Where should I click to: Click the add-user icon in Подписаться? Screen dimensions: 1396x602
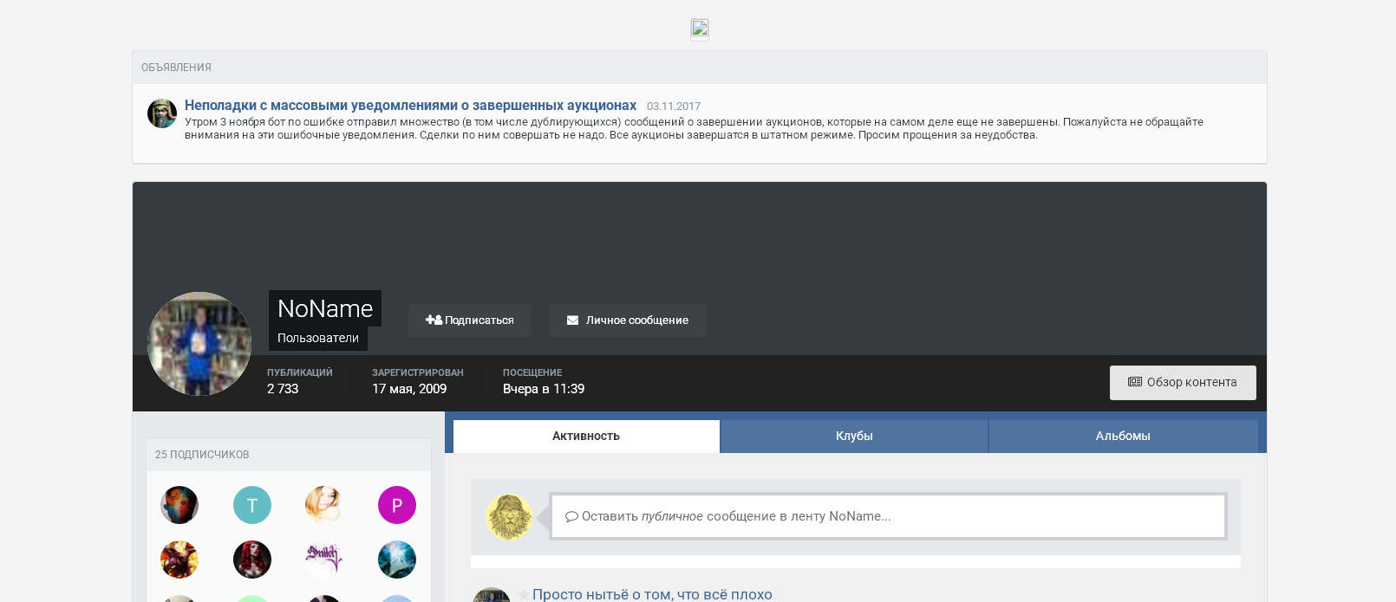pyautogui.click(x=434, y=320)
